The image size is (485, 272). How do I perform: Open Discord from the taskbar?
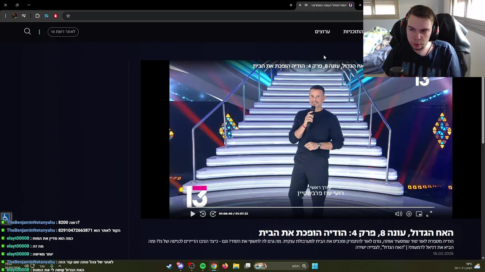(x=180, y=266)
